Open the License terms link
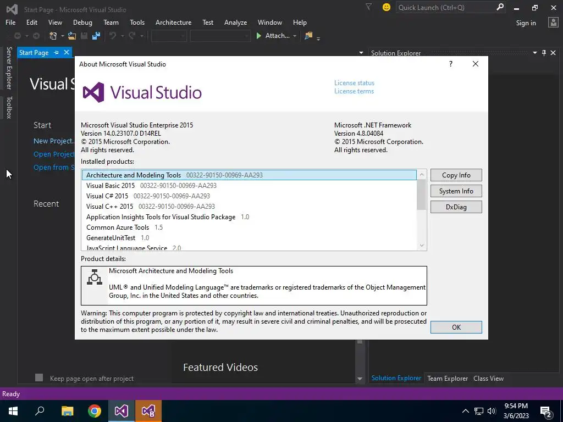Image resolution: width=563 pixels, height=422 pixels. pos(354,91)
